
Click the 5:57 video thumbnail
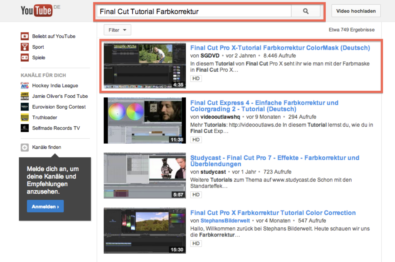[145, 175]
